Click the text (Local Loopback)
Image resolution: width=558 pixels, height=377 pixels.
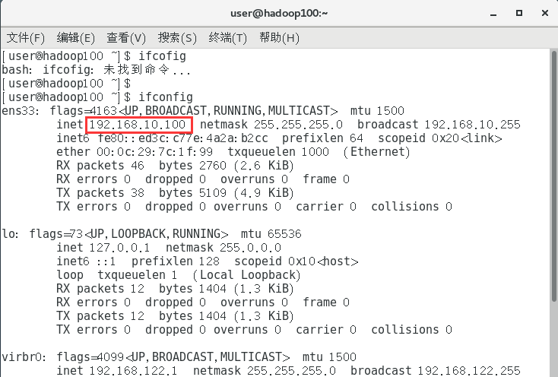click(x=247, y=275)
